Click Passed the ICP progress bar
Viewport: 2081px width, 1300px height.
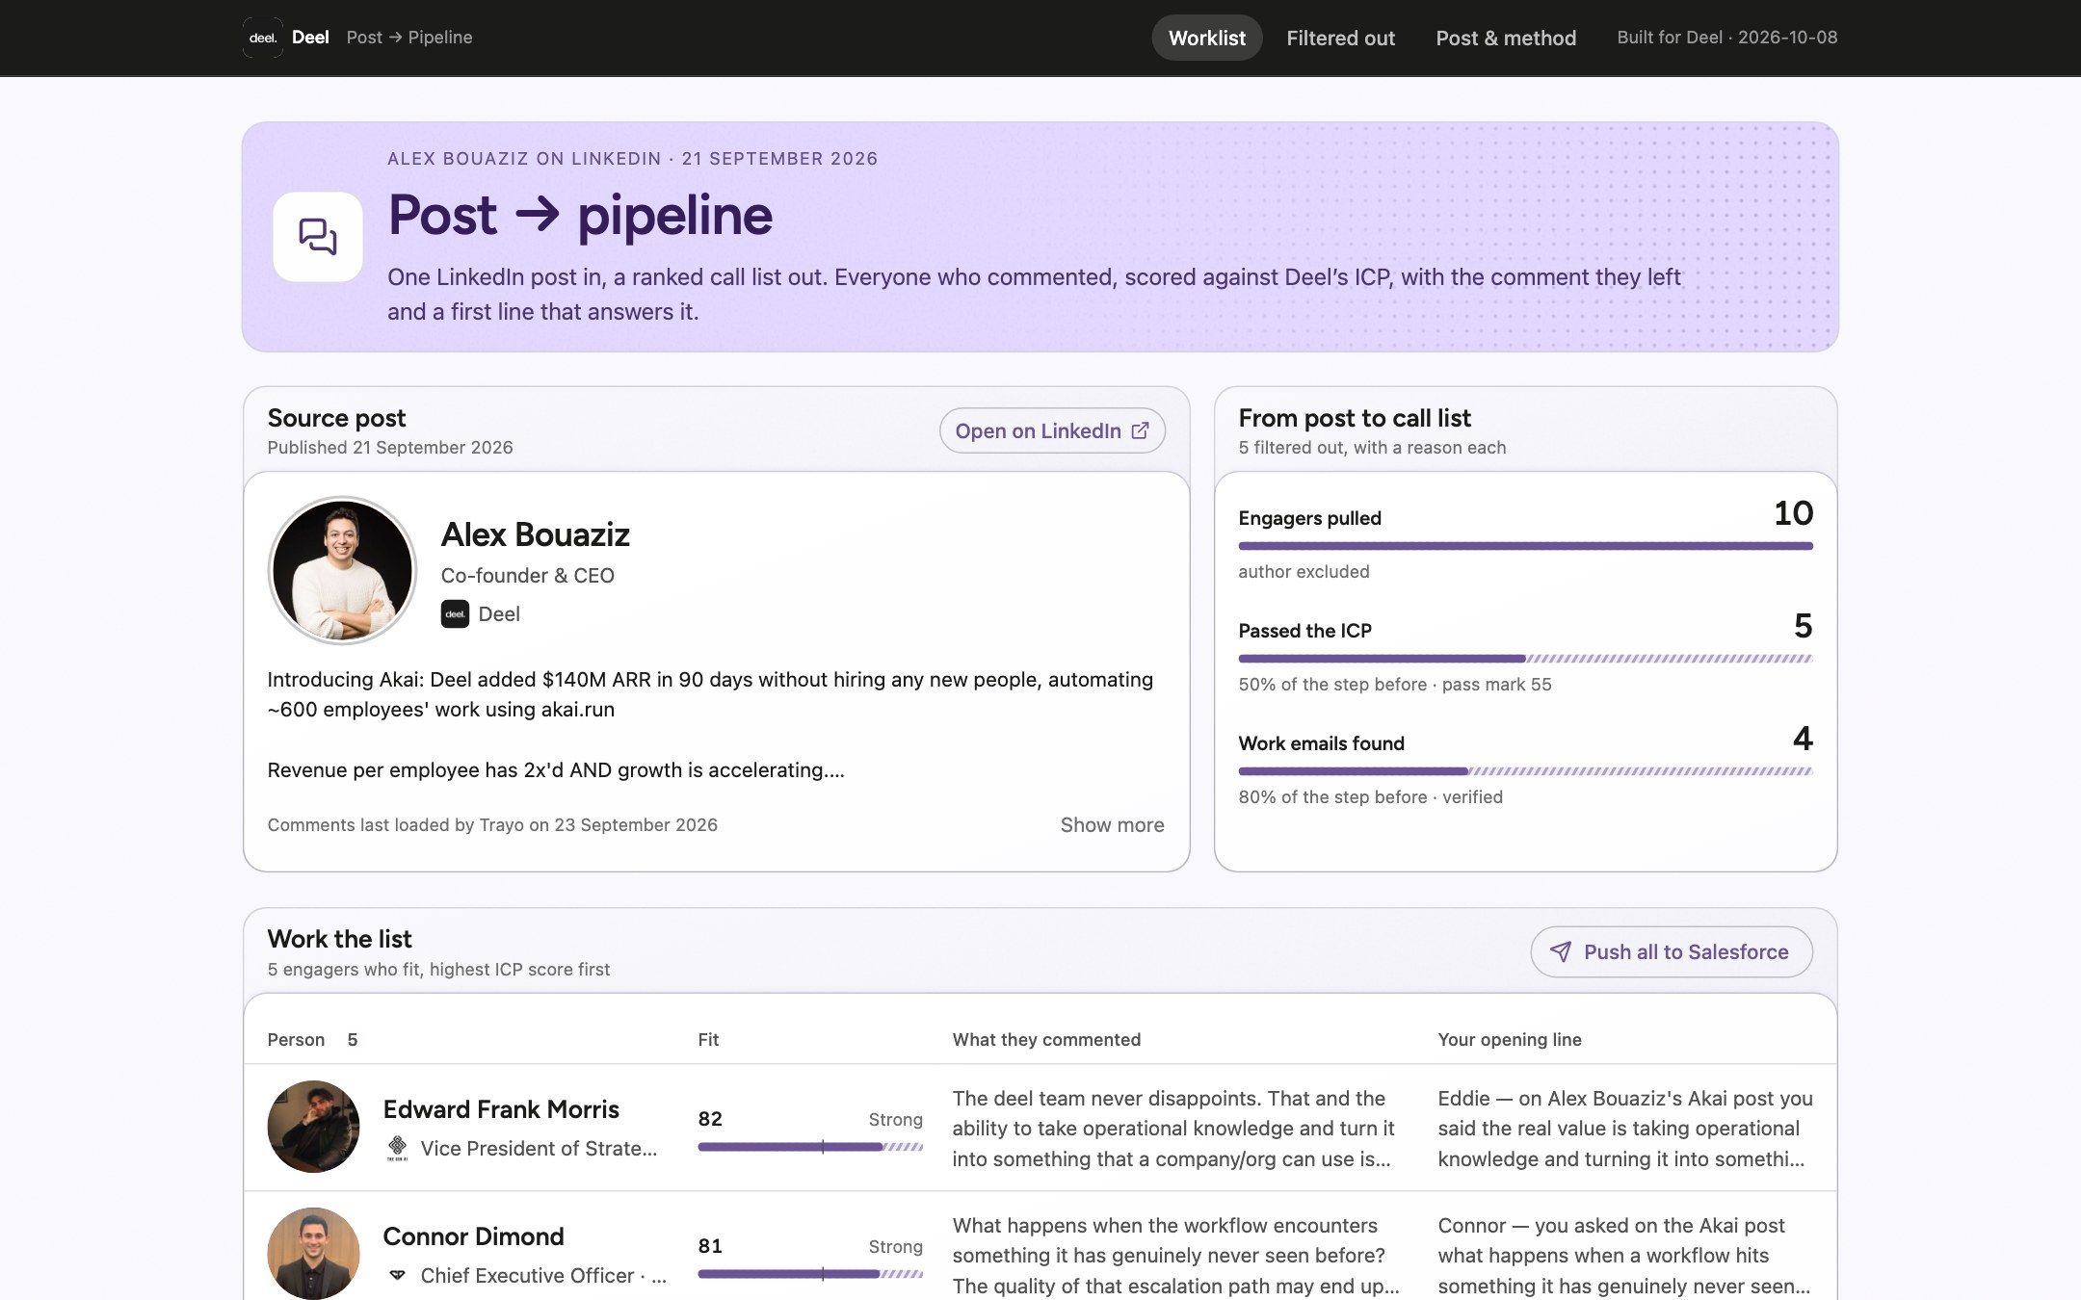(x=1525, y=659)
